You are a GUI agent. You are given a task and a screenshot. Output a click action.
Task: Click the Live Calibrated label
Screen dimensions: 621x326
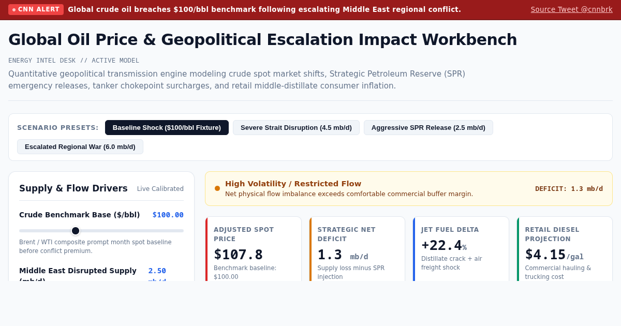coord(160,189)
